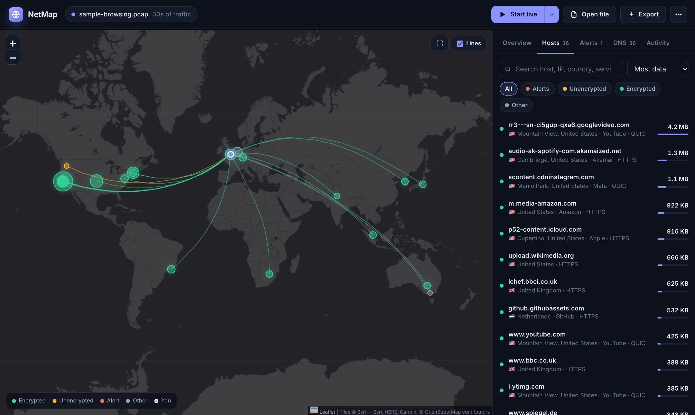
Task: Select the ichef.bbci.co.uk host row
Action: (594, 286)
